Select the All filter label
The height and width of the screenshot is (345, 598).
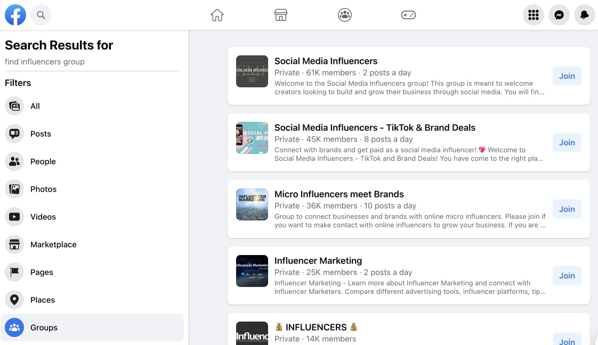pos(35,106)
